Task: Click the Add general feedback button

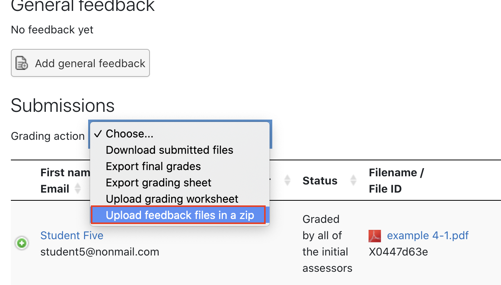Action: pyautogui.click(x=80, y=63)
